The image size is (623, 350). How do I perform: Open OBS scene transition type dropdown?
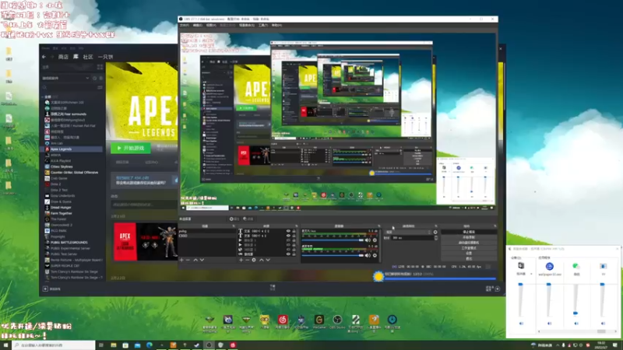(x=407, y=232)
